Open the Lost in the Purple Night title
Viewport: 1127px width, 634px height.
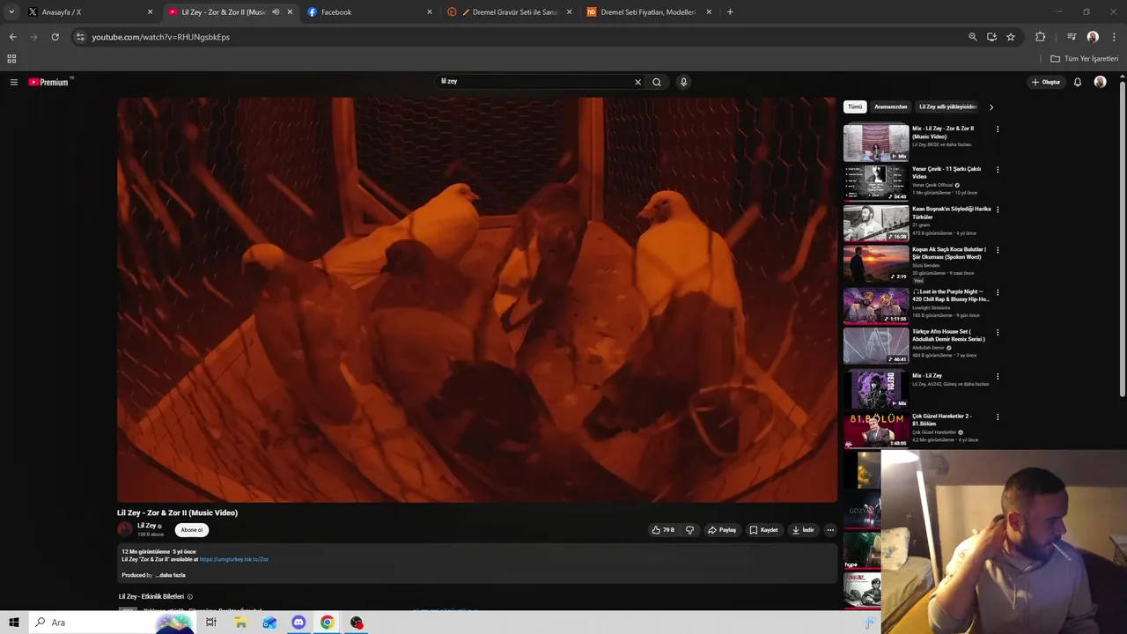click(x=951, y=295)
